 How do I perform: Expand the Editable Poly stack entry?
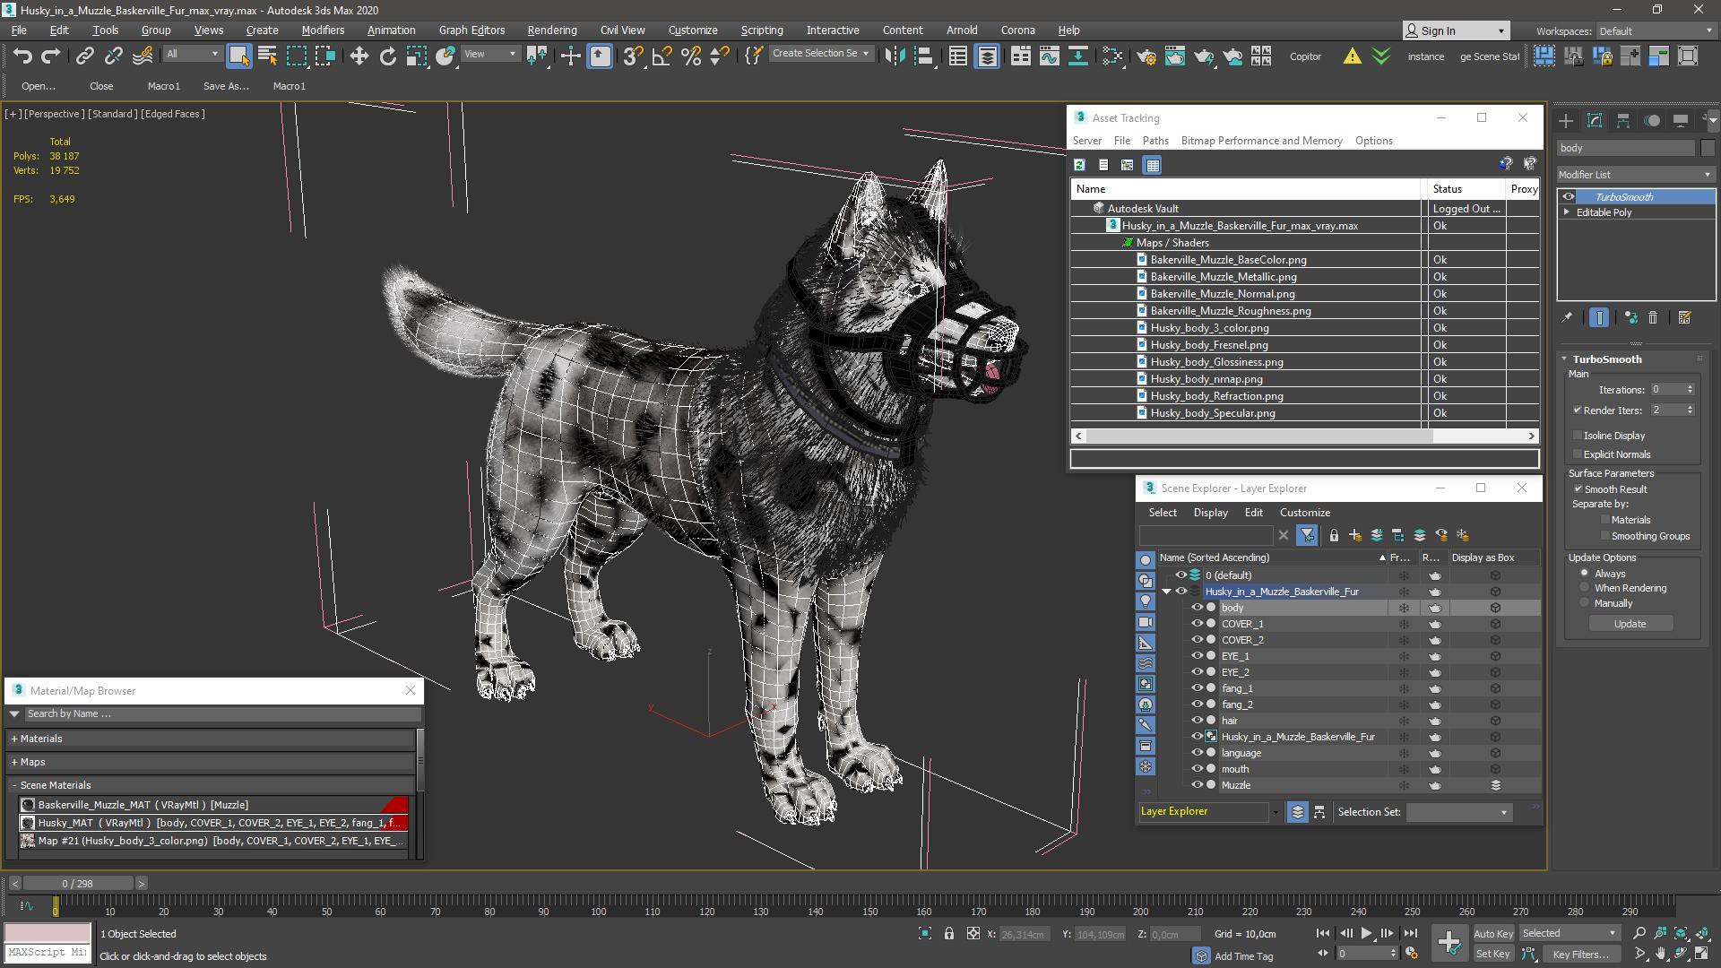click(x=1567, y=212)
